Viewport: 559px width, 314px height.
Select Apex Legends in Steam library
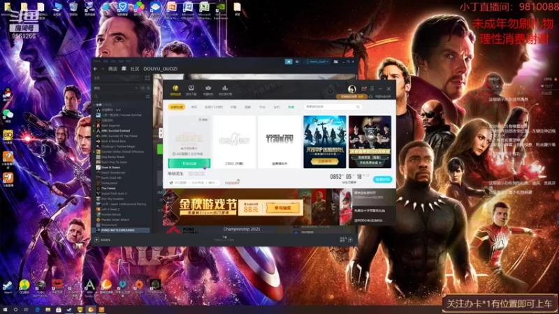coord(111,126)
